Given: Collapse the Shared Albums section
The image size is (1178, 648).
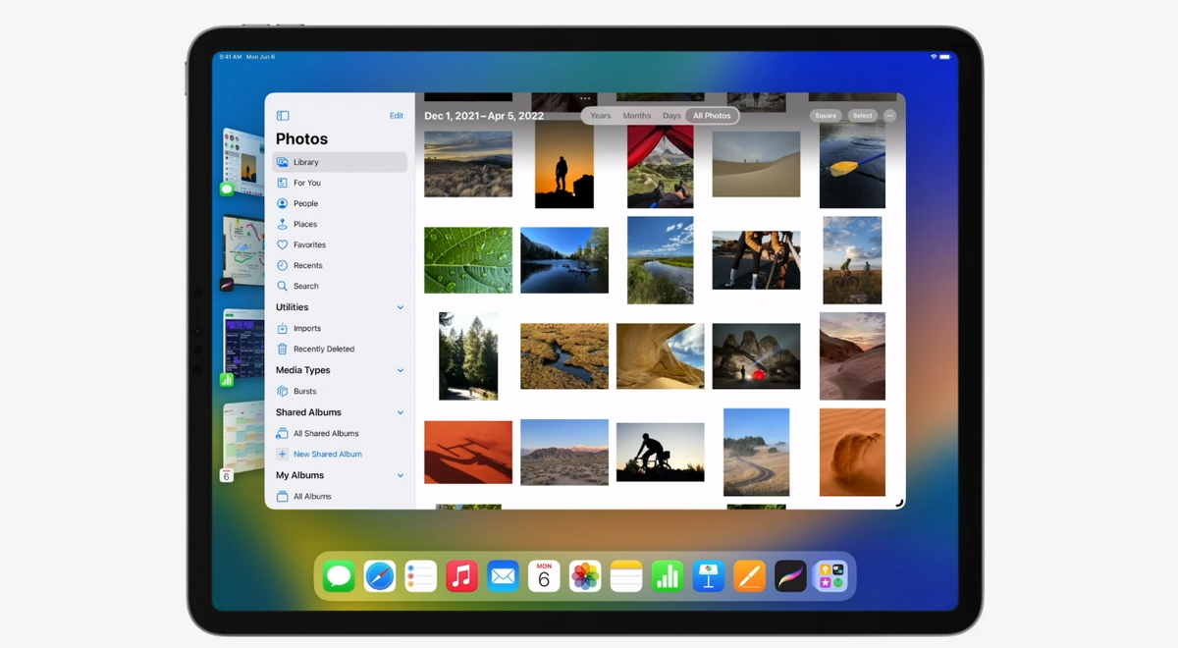Looking at the screenshot, I should coord(401,412).
